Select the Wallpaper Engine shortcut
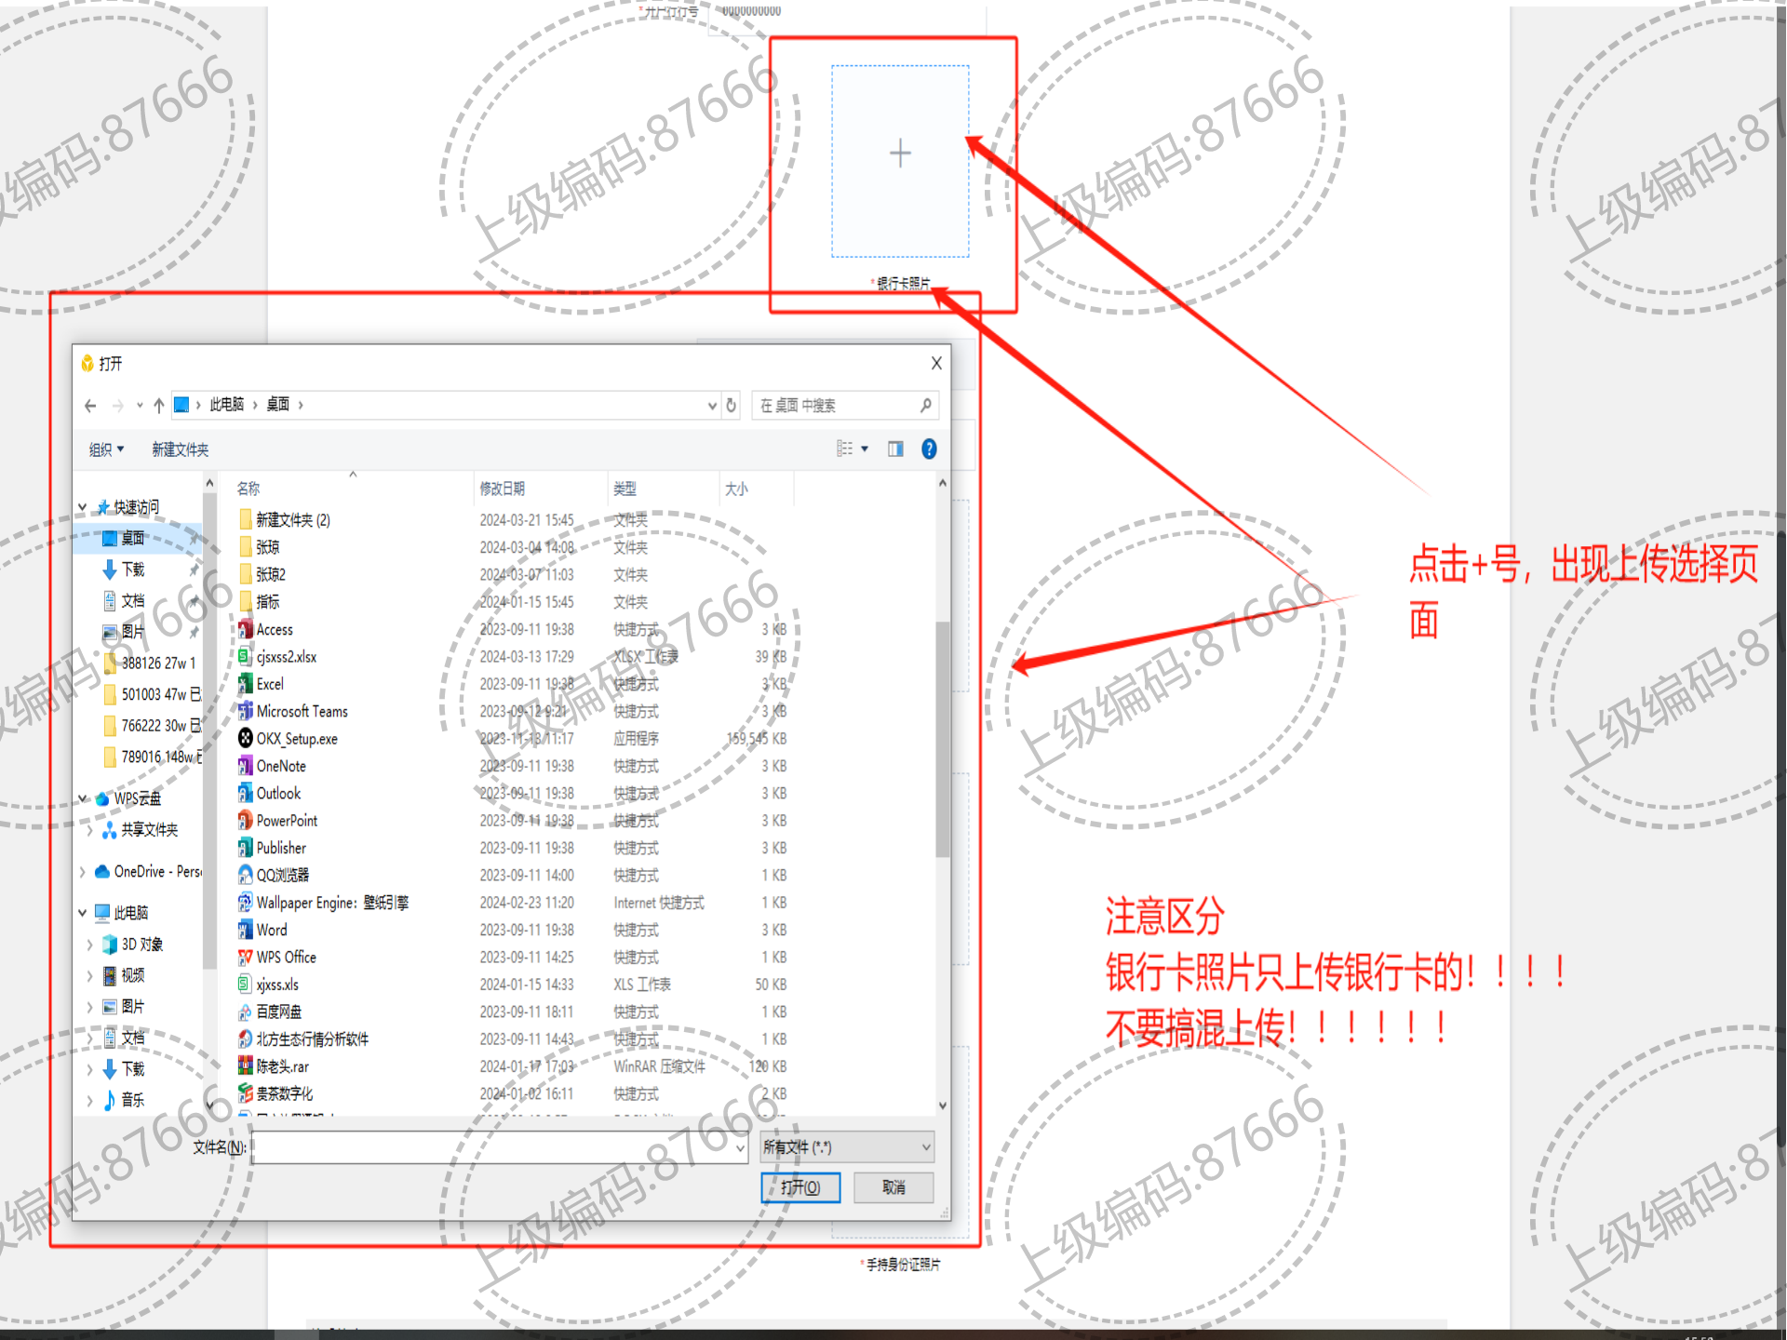 coord(331,903)
